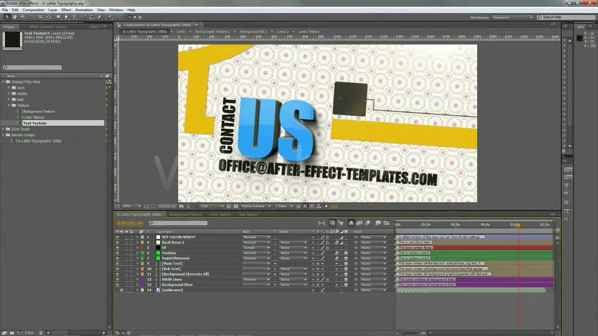This screenshot has height=336, width=598.
Task: Collapse the Texture folder in Project panel
Action: pyautogui.click(x=9, y=106)
